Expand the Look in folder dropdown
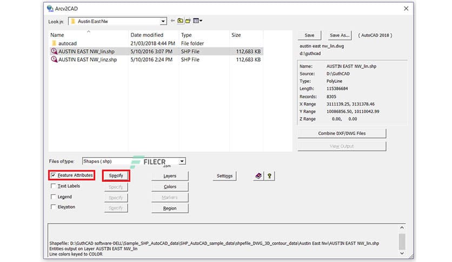The width and height of the screenshot is (452, 262). click(163, 21)
